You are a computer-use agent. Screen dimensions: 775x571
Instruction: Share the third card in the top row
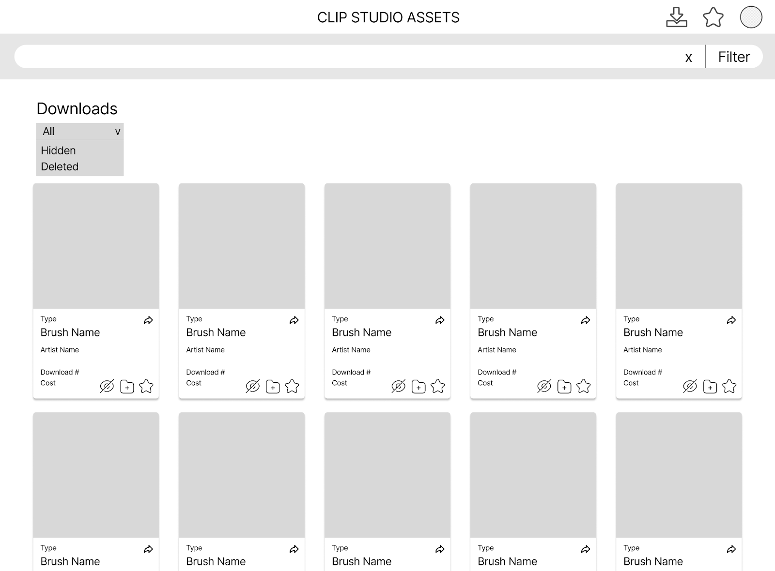tap(440, 320)
